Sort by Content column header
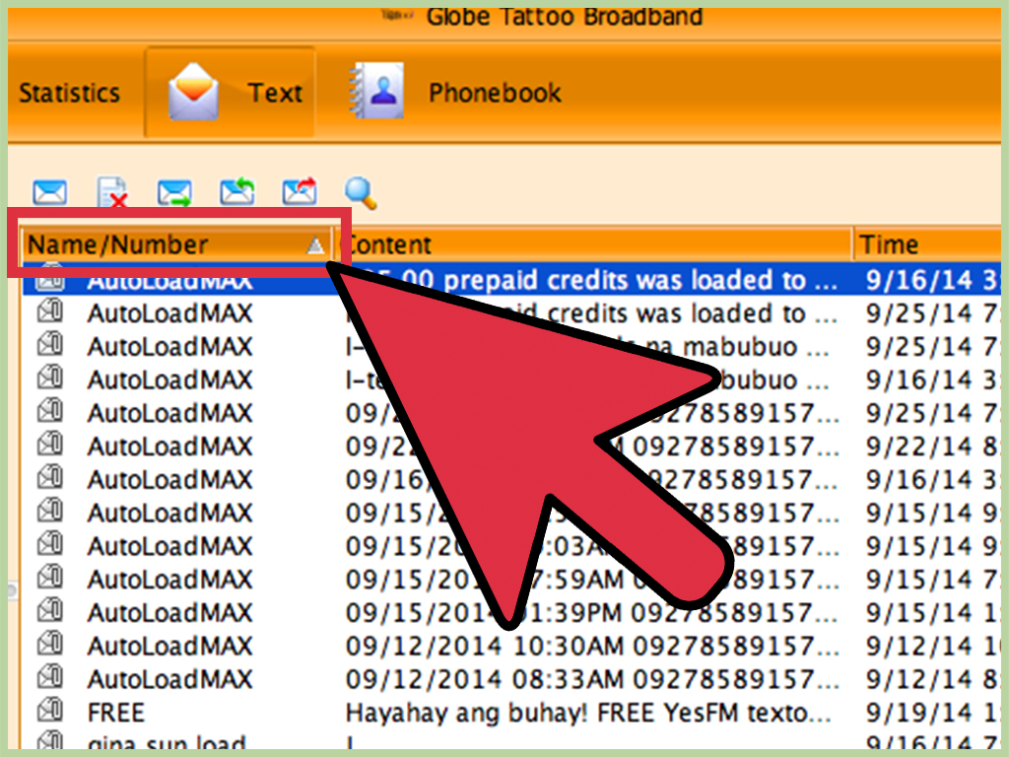Viewport: 1009px width, 757px height. point(594,244)
